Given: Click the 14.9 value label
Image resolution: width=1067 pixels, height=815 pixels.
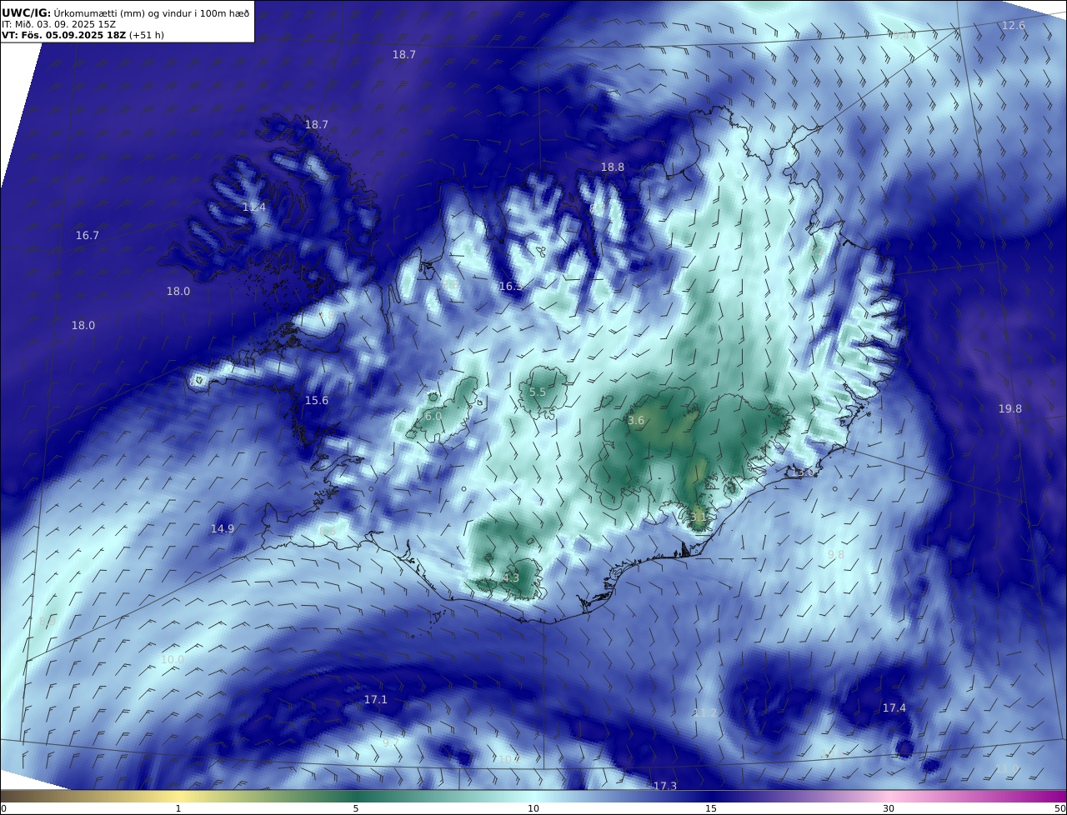Looking at the screenshot, I should (x=223, y=529).
